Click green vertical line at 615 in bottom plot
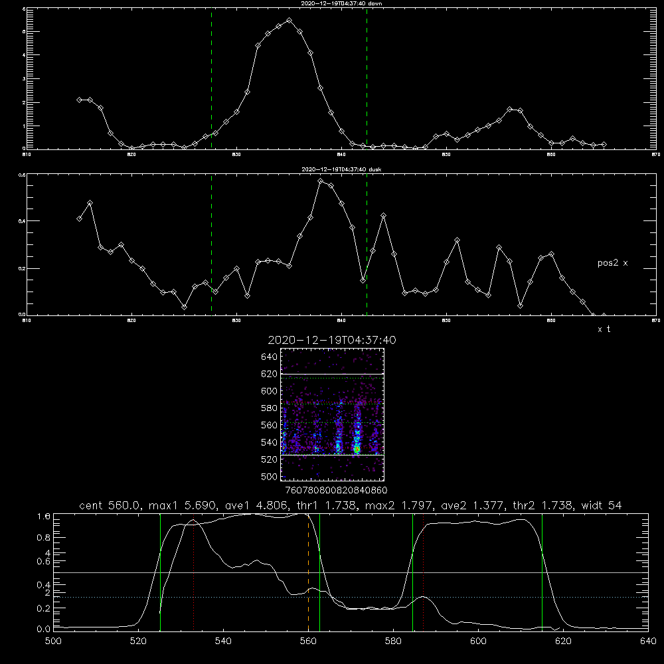Viewport: 664px width, 664px height. pos(542,572)
